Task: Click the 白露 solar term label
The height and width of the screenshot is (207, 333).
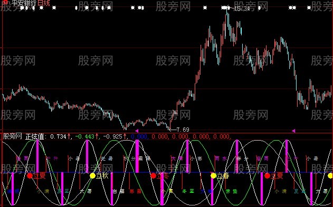Action: [119, 191]
